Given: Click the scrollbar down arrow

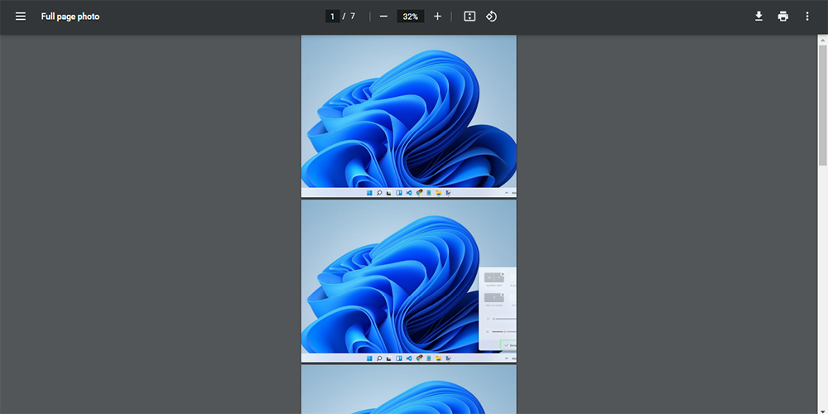Looking at the screenshot, I should click(823, 410).
